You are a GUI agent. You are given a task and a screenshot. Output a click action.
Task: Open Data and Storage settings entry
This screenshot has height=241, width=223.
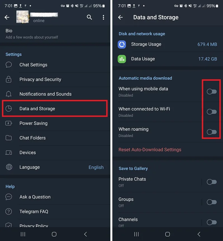click(x=55, y=109)
